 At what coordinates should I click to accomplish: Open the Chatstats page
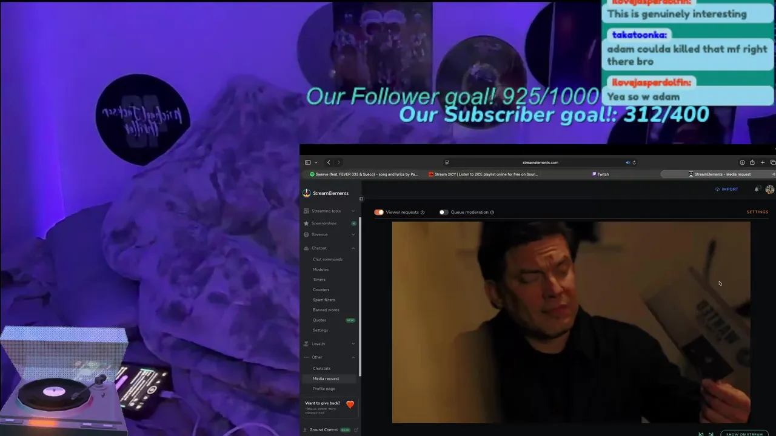point(321,368)
